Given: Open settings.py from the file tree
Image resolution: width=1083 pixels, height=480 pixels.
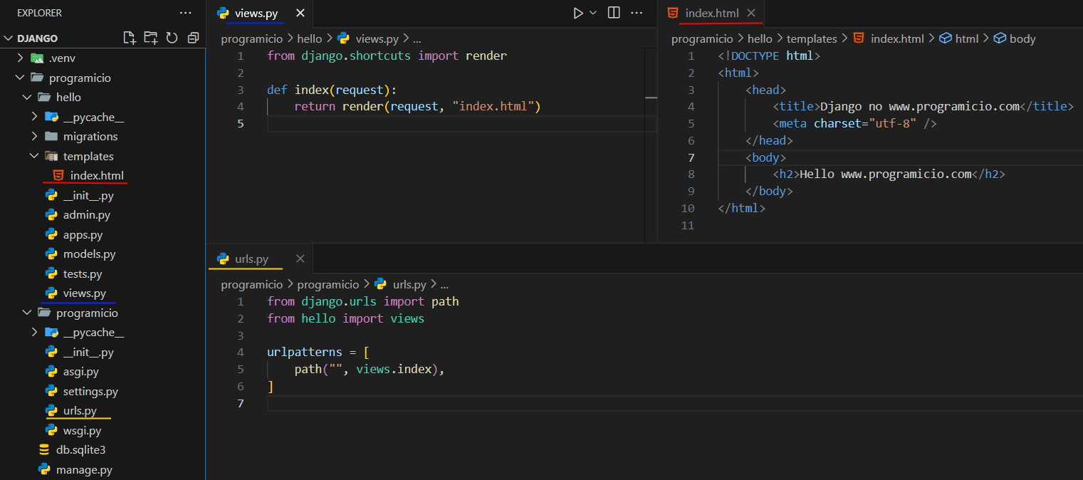Looking at the screenshot, I should [x=90, y=391].
